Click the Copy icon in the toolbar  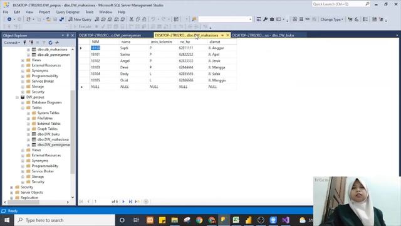[x=138, y=19]
